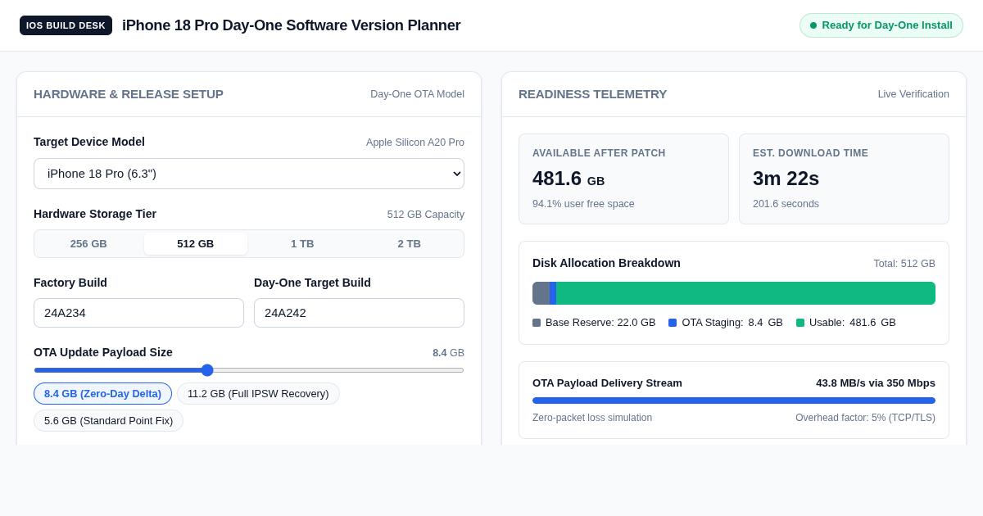
Task: Click the IOS BUILD DESK logo badge
Action: click(x=66, y=25)
